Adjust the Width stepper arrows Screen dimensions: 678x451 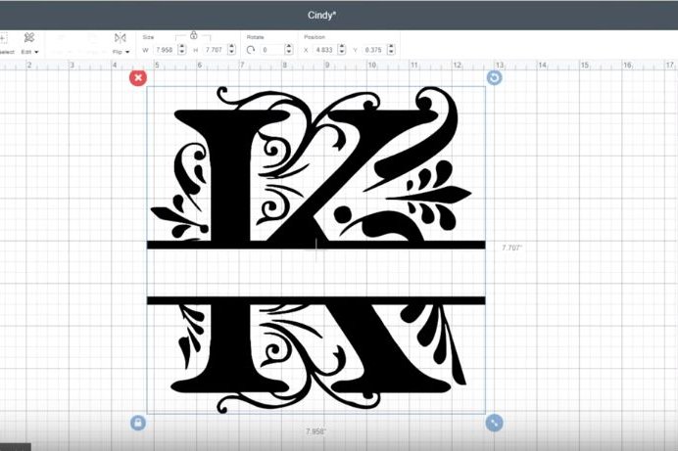(182, 50)
